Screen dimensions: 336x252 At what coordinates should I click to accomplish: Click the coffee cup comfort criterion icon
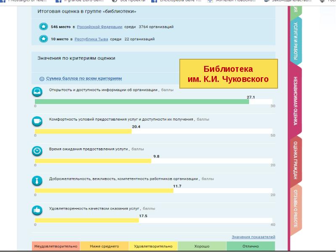[37, 121]
